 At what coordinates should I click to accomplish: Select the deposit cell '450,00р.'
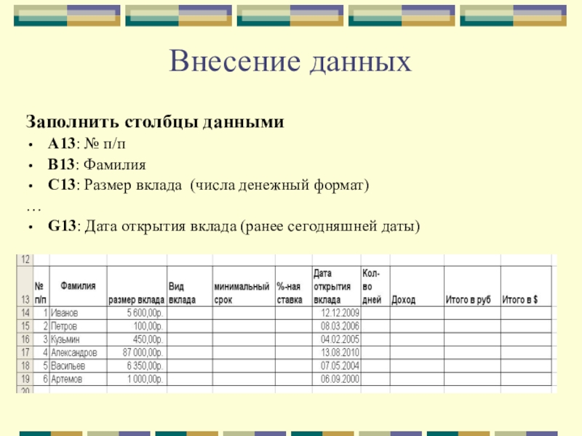[x=137, y=339]
